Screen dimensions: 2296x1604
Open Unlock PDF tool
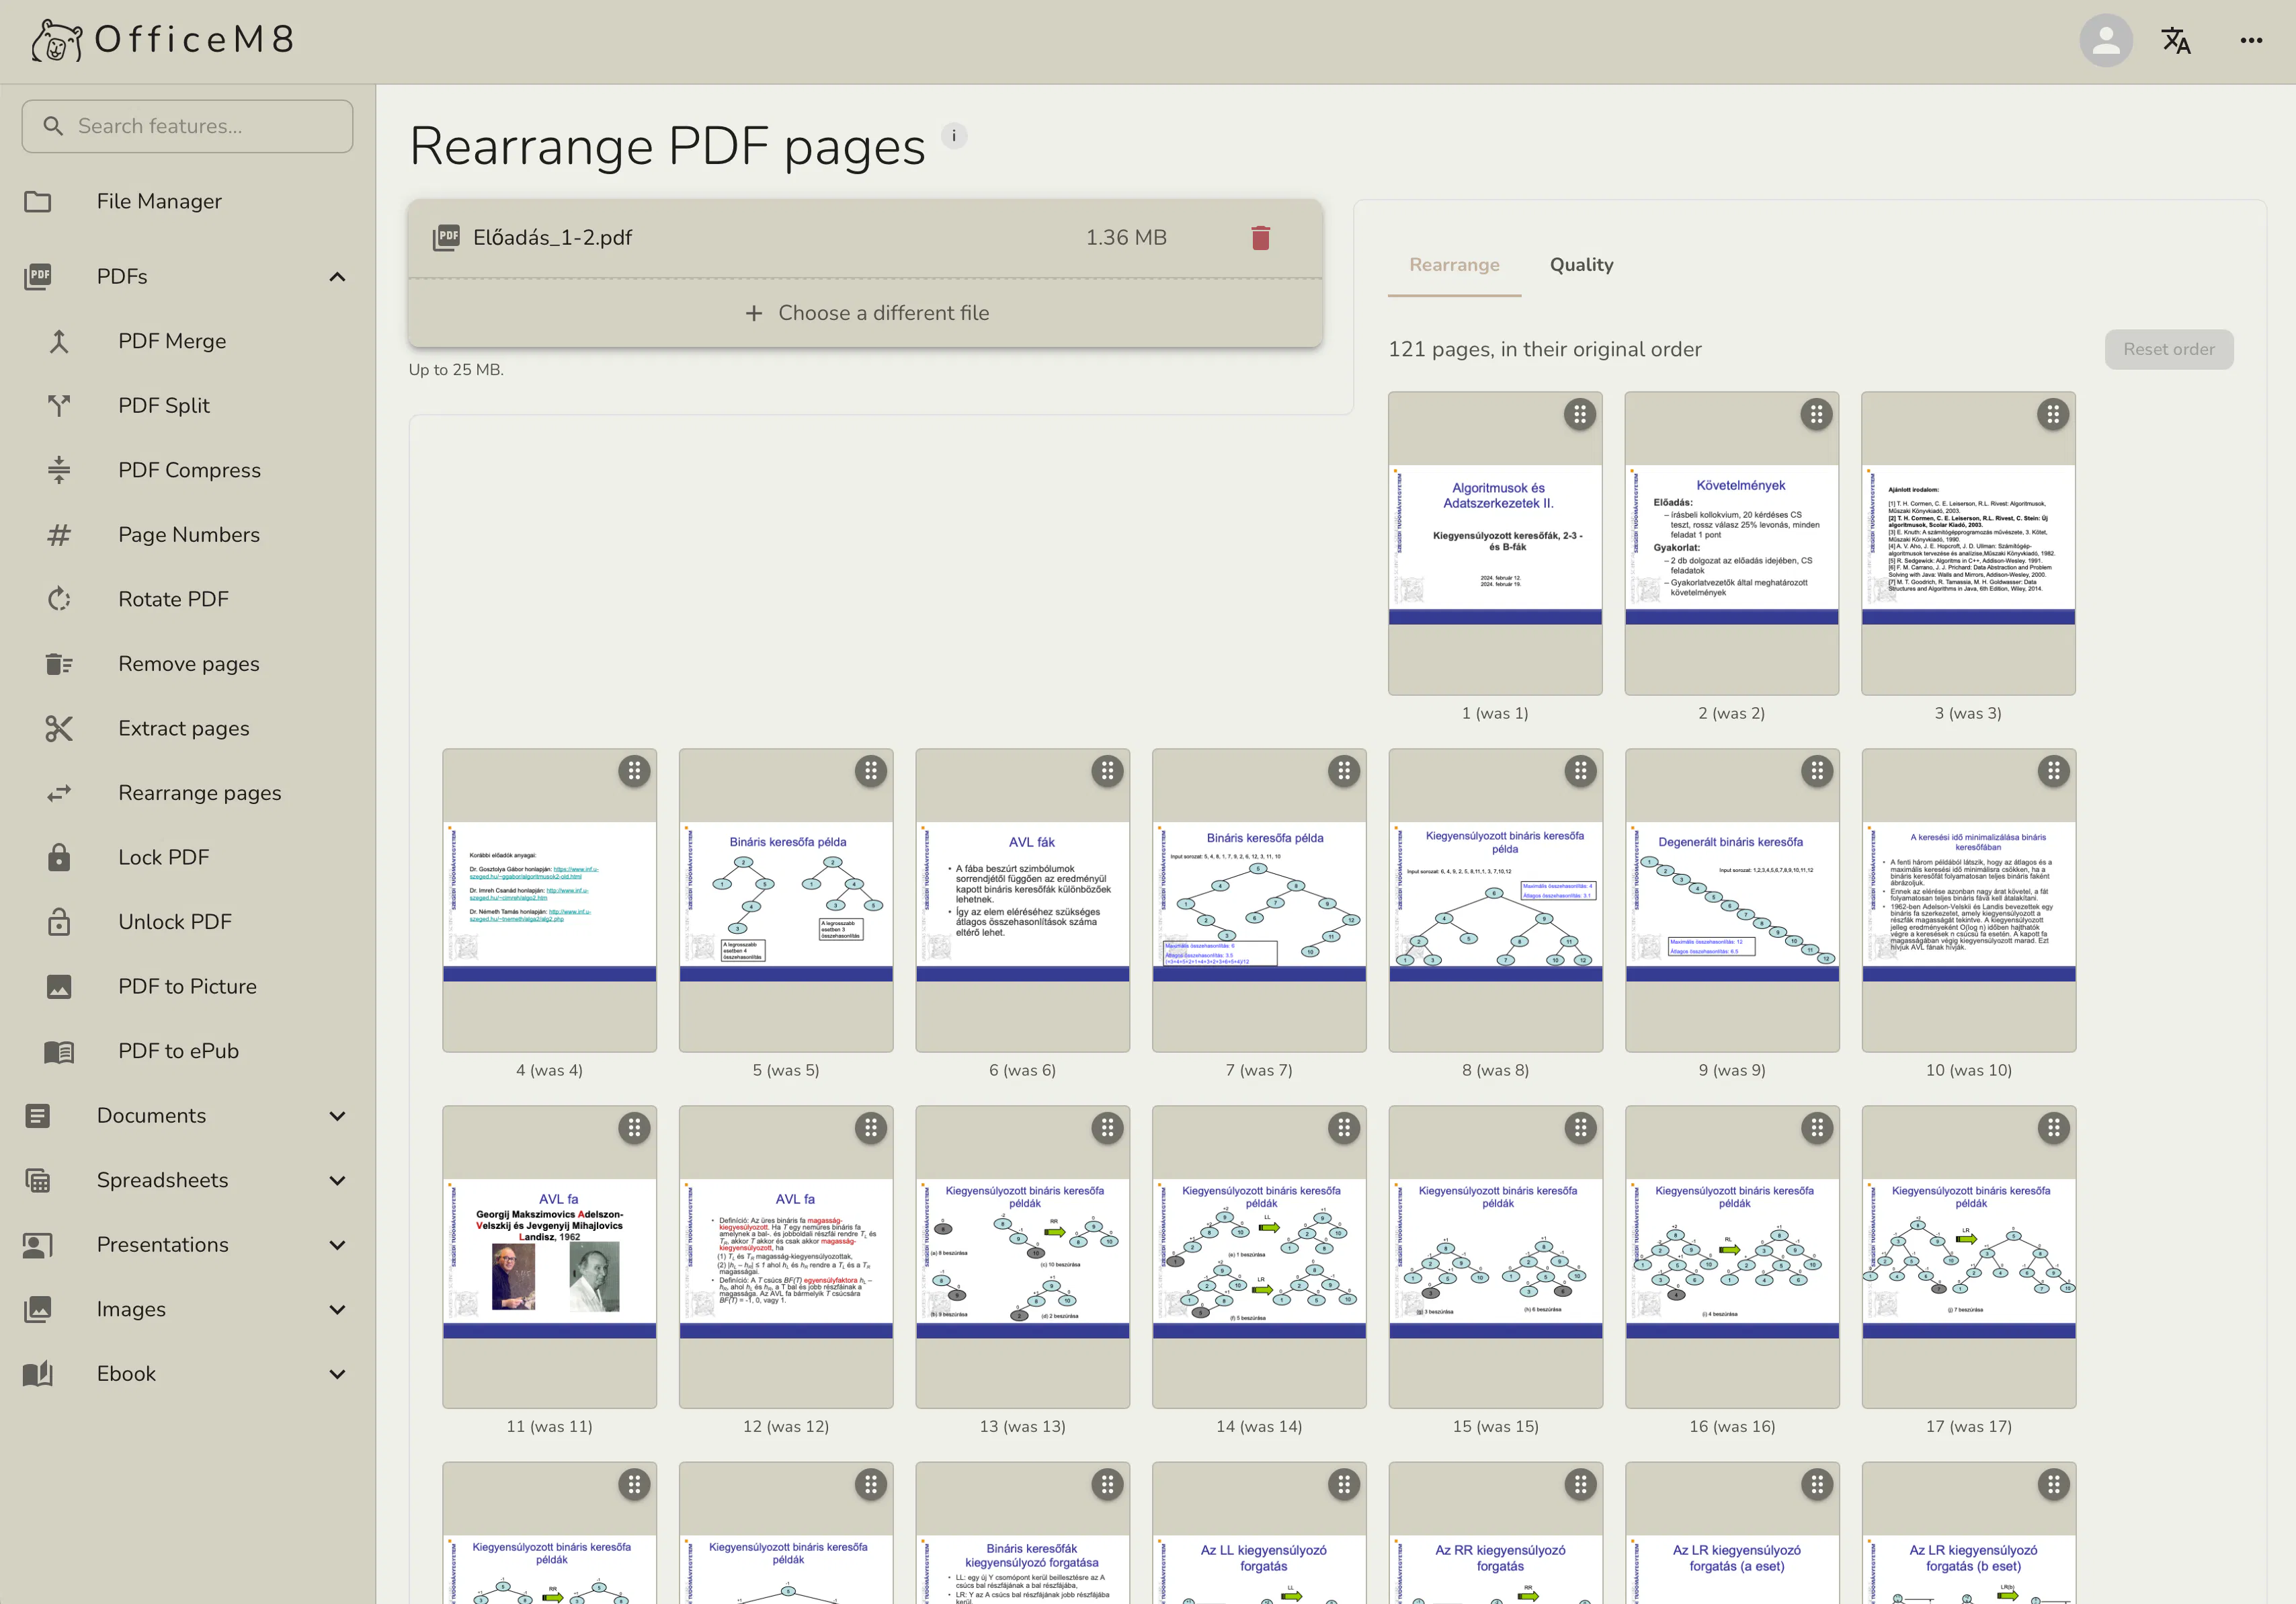pyautogui.click(x=174, y=922)
